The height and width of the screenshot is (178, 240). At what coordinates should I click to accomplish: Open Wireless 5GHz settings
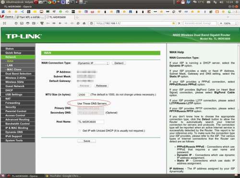(x=18, y=82)
